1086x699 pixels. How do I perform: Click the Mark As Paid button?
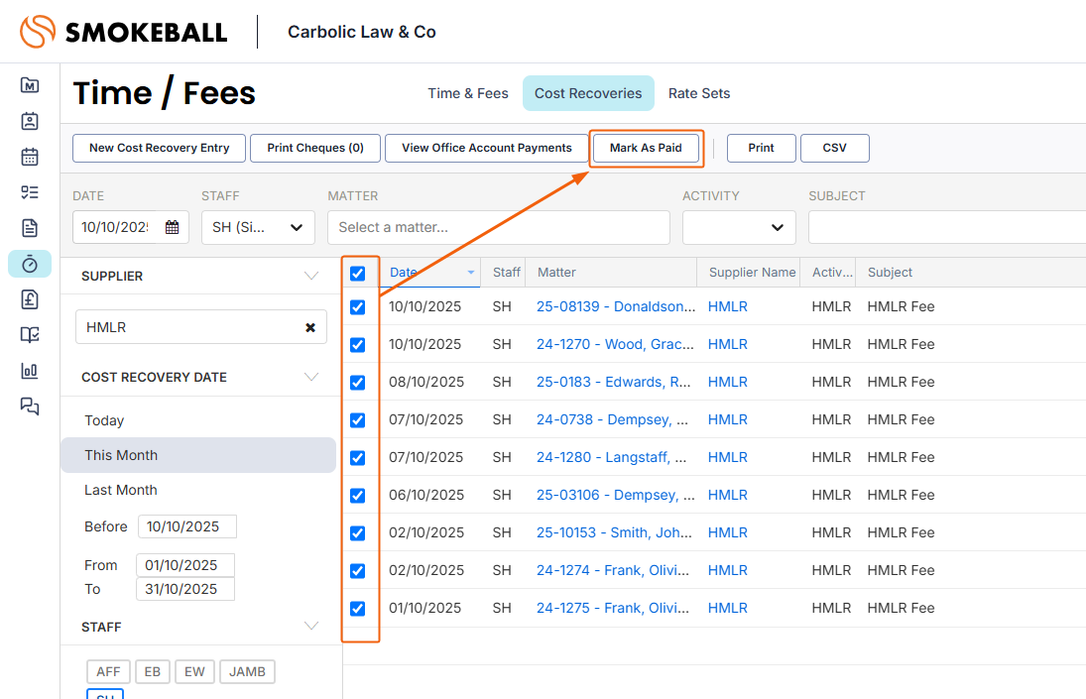point(646,148)
